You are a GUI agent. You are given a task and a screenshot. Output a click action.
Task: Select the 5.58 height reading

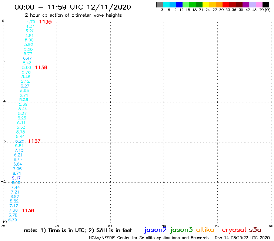[28, 49]
